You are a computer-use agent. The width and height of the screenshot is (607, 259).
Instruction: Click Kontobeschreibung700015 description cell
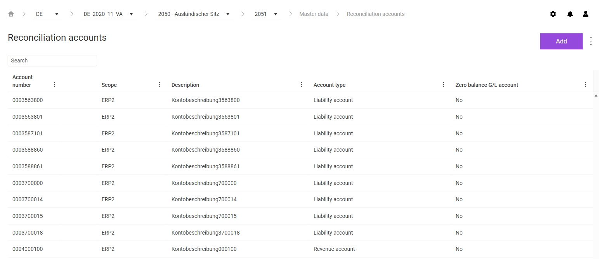[x=204, y=216]
